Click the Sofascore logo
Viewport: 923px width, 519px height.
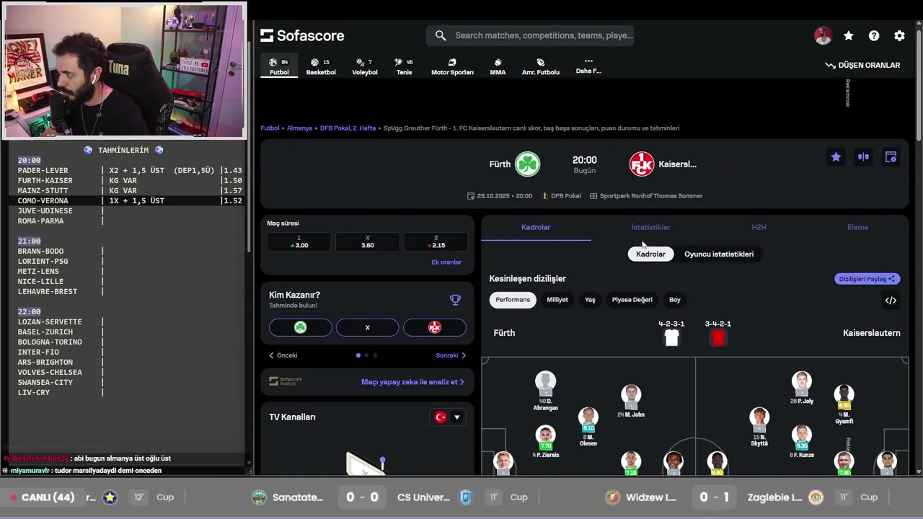coord(302,35)
